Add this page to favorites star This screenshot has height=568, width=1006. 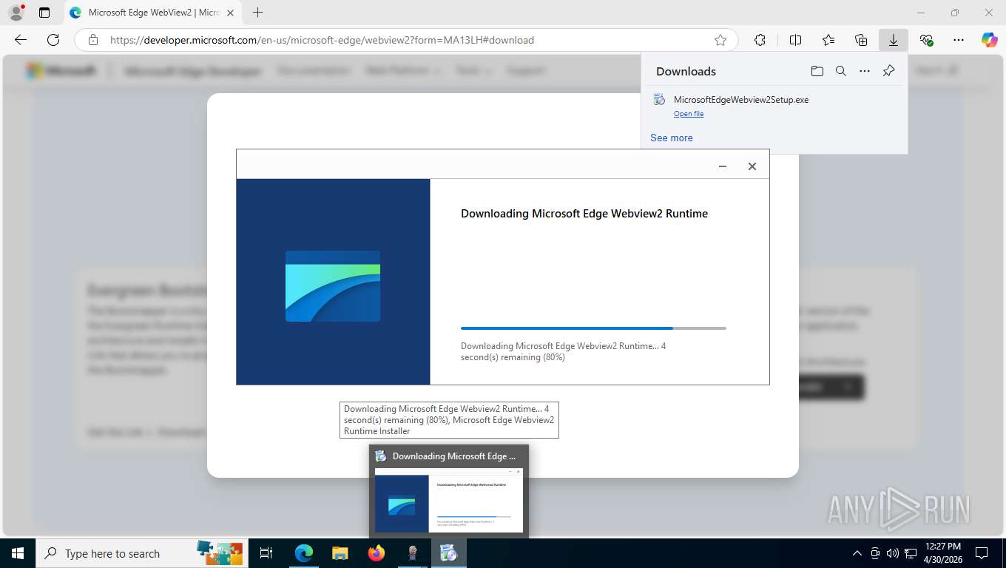click(720, 40)
